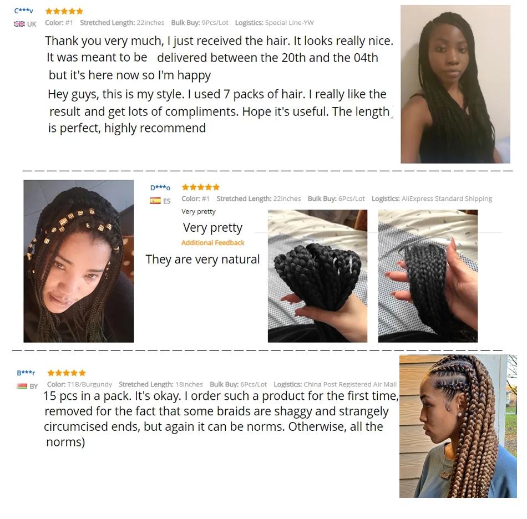Open reviewer B***r's profile name

26,373
